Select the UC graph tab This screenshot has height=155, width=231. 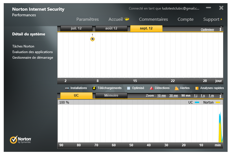76,95
